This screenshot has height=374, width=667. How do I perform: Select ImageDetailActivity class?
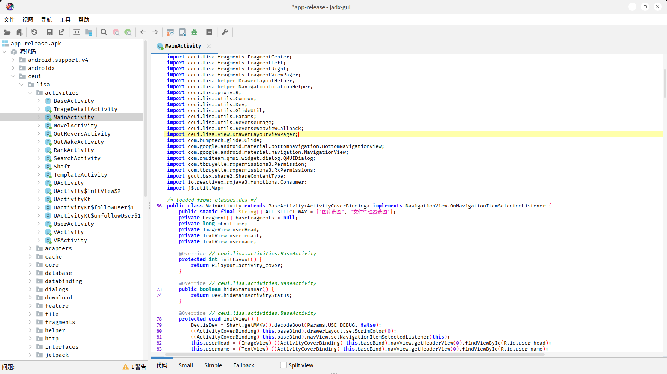pyautogui.click(x=85, y=109)
